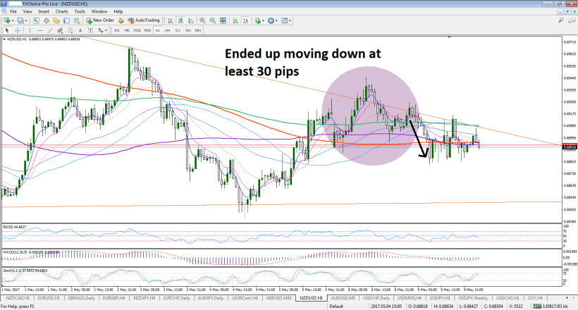Open the File menu
This screenshot has width=578, height=310.
point(13,11)
